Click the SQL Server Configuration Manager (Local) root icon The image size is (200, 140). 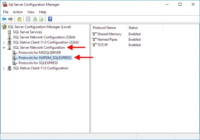tap(4, 27)
